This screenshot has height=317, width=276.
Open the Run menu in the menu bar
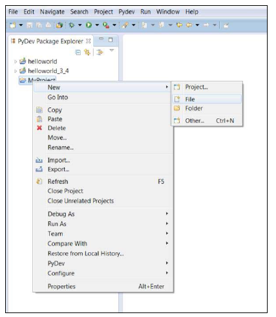[x=145, y=12]
